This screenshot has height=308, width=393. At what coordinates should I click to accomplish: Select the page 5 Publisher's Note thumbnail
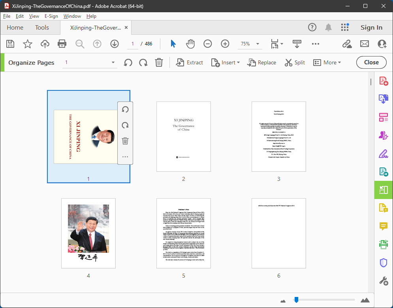click(184, 233)
